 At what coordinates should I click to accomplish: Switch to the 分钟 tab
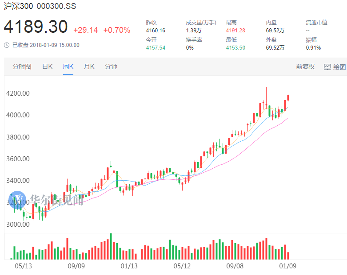pos(111,67)
